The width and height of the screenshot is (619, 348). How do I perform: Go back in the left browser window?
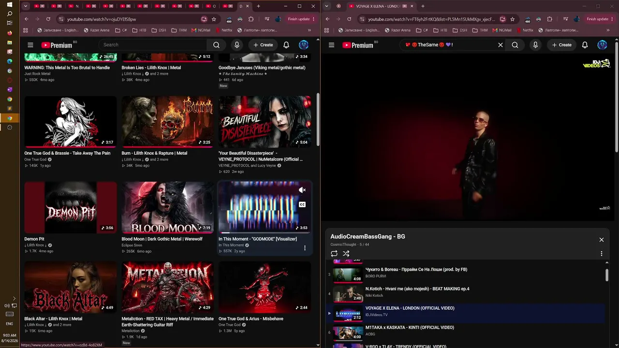[x=26, y=19]
